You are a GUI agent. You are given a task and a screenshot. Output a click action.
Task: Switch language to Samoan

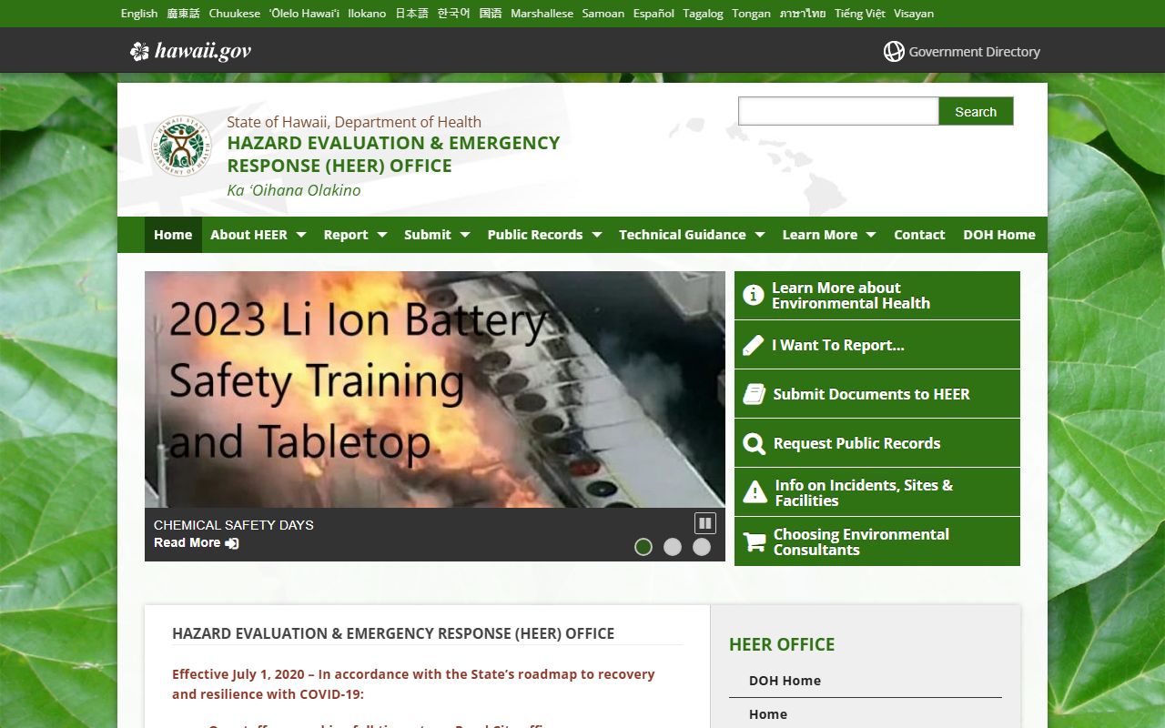click(x=603, y=14)
